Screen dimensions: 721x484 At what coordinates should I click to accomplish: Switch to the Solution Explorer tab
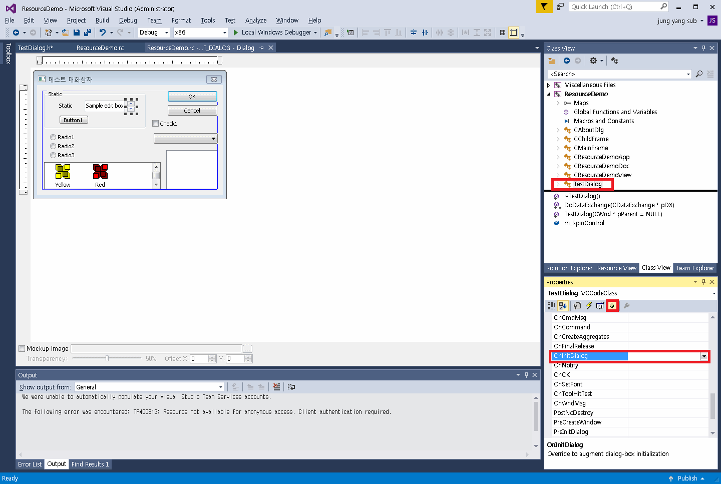tap(569, 268)
